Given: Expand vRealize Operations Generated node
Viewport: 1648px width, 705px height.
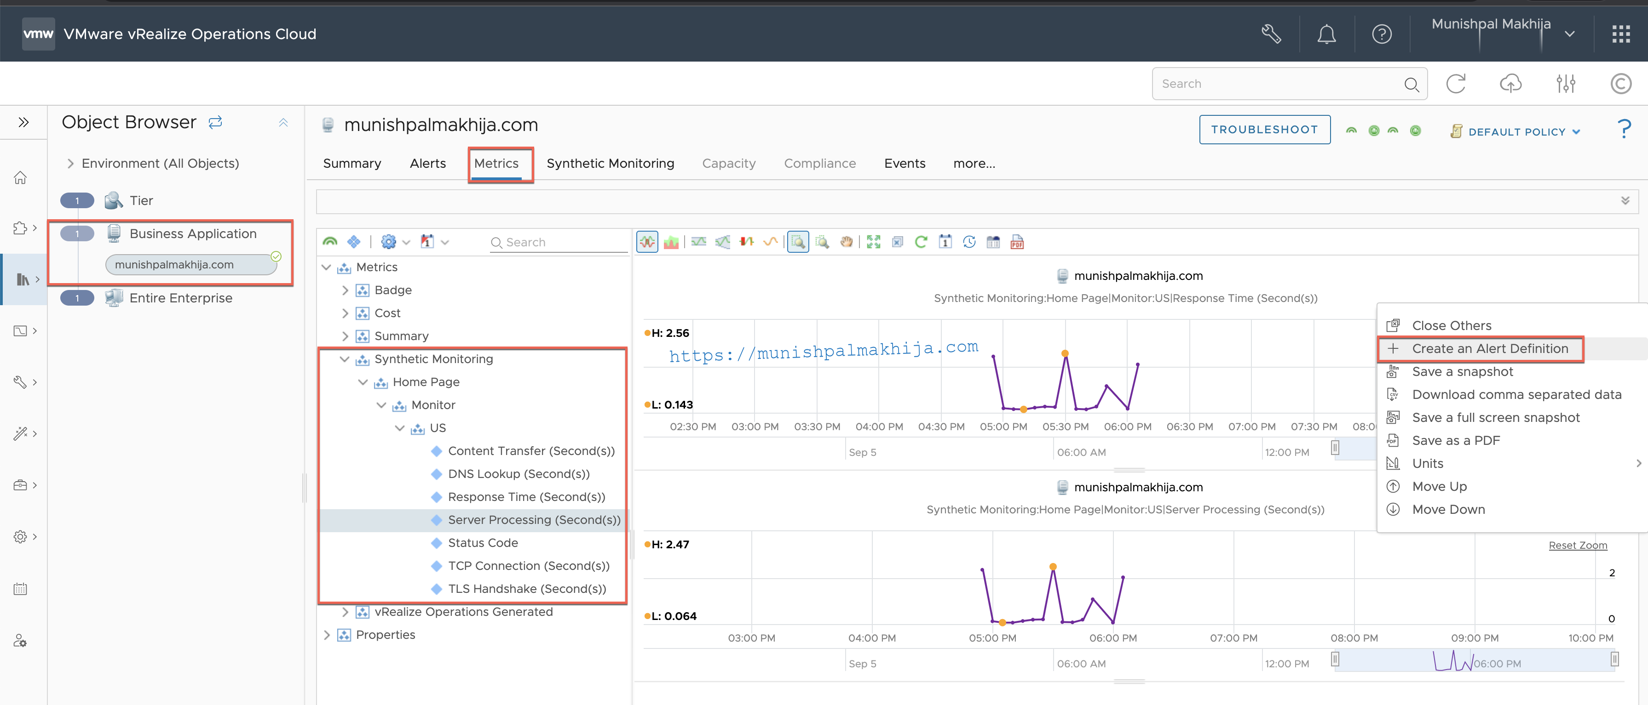Looking at the screenshot, I should click(x=345, y=612).
